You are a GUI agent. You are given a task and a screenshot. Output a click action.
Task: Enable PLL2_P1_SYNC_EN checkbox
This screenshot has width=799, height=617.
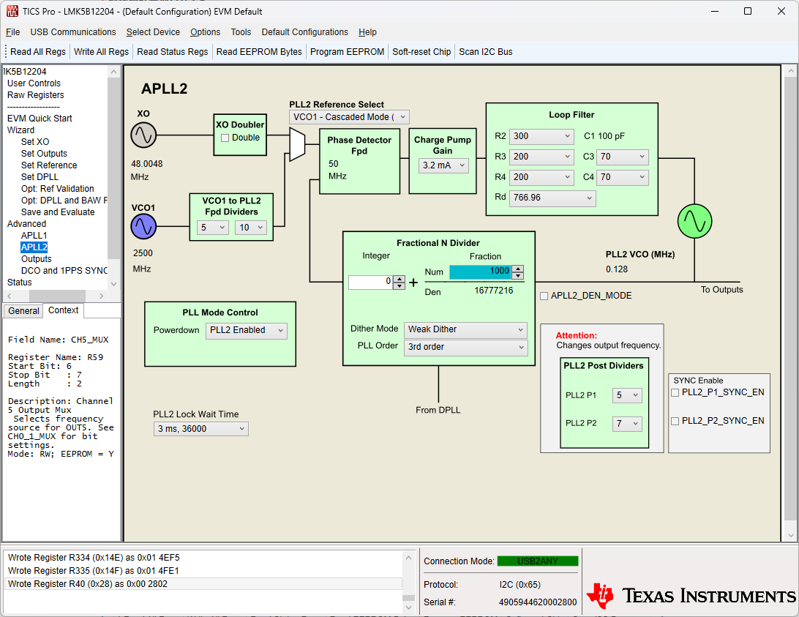click(675, 392)
